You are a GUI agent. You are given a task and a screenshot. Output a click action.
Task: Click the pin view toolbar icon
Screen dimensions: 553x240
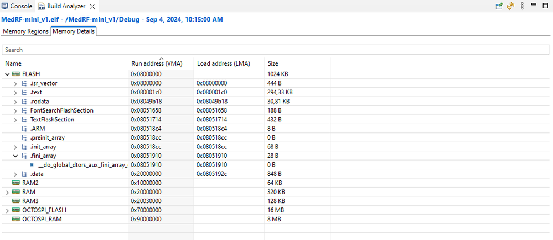(499, 6)
